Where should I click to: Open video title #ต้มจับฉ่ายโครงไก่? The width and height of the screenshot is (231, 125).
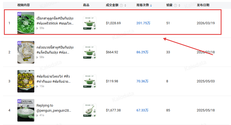(54, 79)
